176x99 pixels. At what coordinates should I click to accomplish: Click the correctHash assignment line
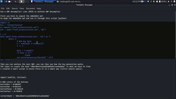(x=25, y=96)
